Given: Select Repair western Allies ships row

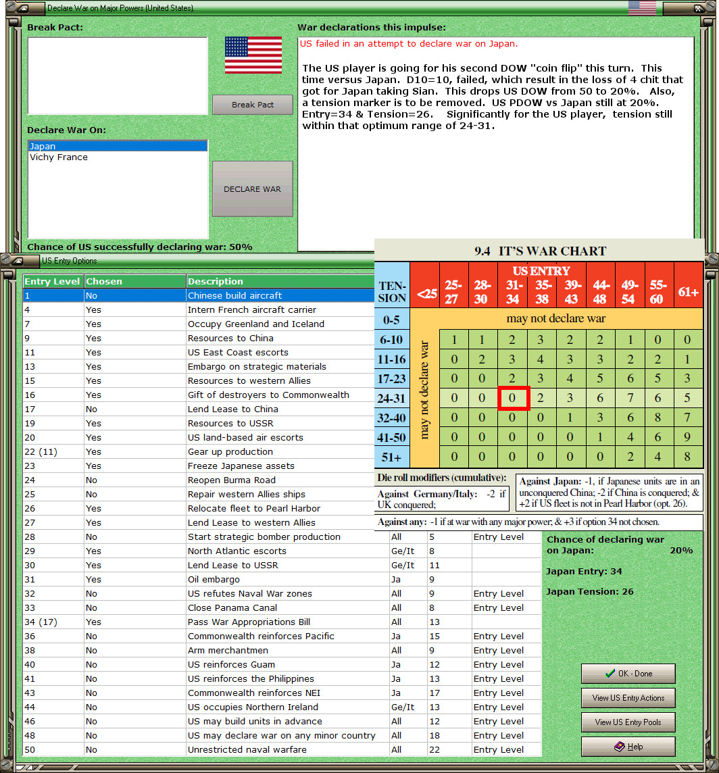Looking at the screenshot, I should [x=198, y=494].
